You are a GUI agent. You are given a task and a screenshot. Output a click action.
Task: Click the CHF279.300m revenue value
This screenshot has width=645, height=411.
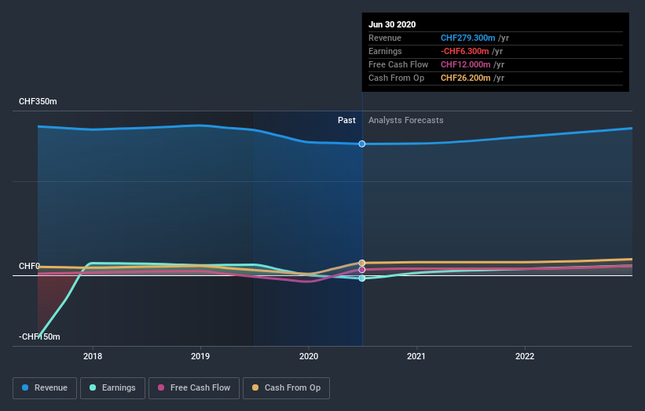coord(467,38)
